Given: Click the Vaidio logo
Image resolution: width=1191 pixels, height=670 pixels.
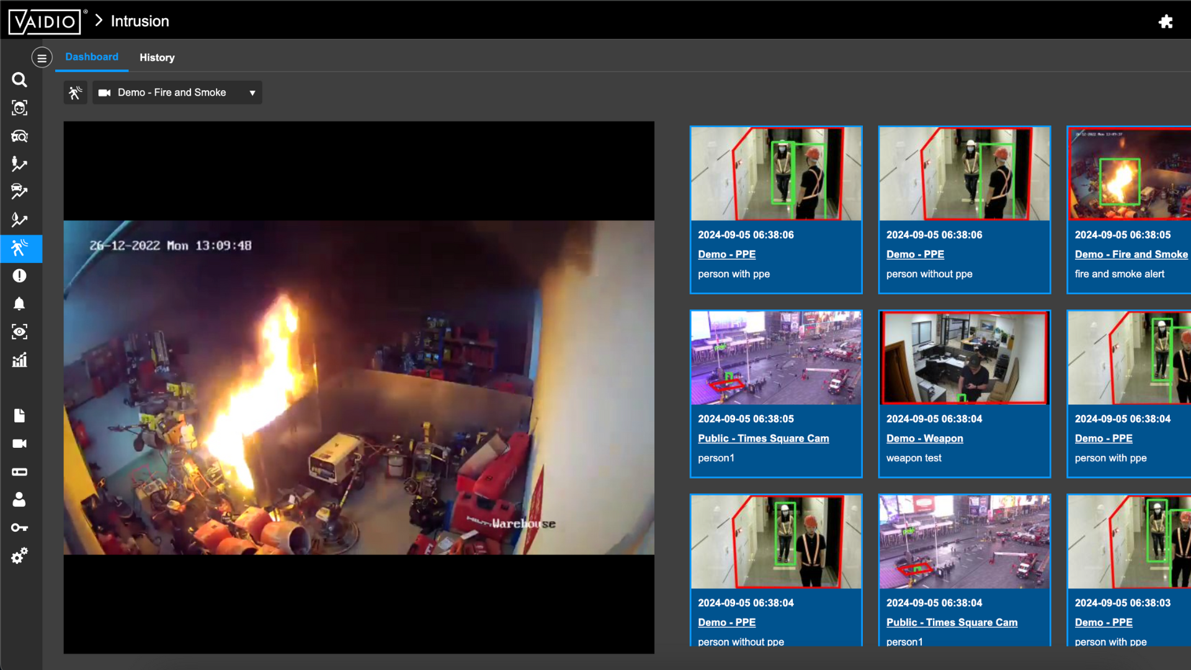Looking at the screenshot, I should (45, 22).
